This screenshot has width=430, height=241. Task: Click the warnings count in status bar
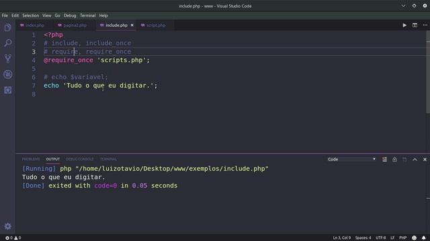coord(17,238)
